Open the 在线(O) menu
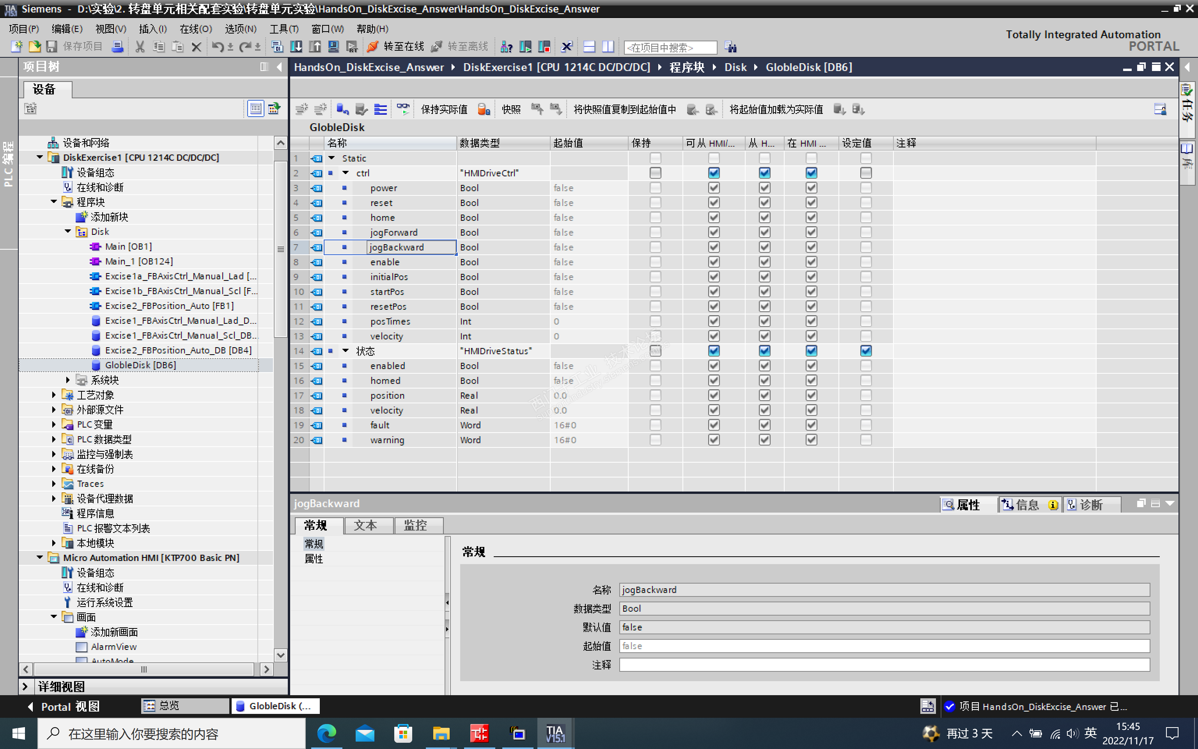Screen dimensions: 1198x749 195,29
